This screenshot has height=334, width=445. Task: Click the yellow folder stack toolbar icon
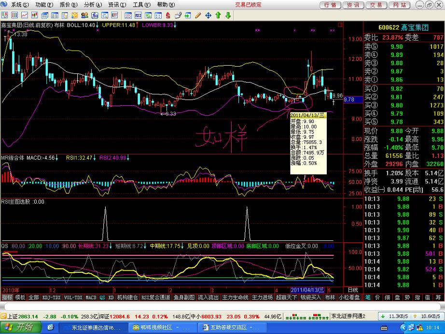tap(75, 15)
